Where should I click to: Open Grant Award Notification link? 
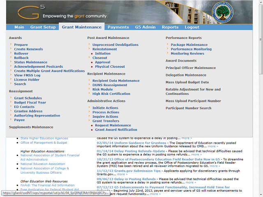(116, 130)
